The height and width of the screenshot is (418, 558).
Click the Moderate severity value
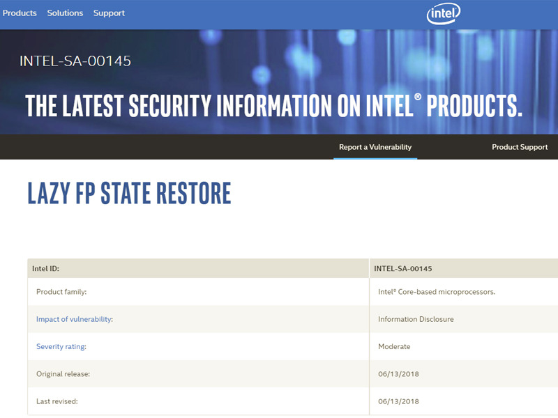coord(394,346)
